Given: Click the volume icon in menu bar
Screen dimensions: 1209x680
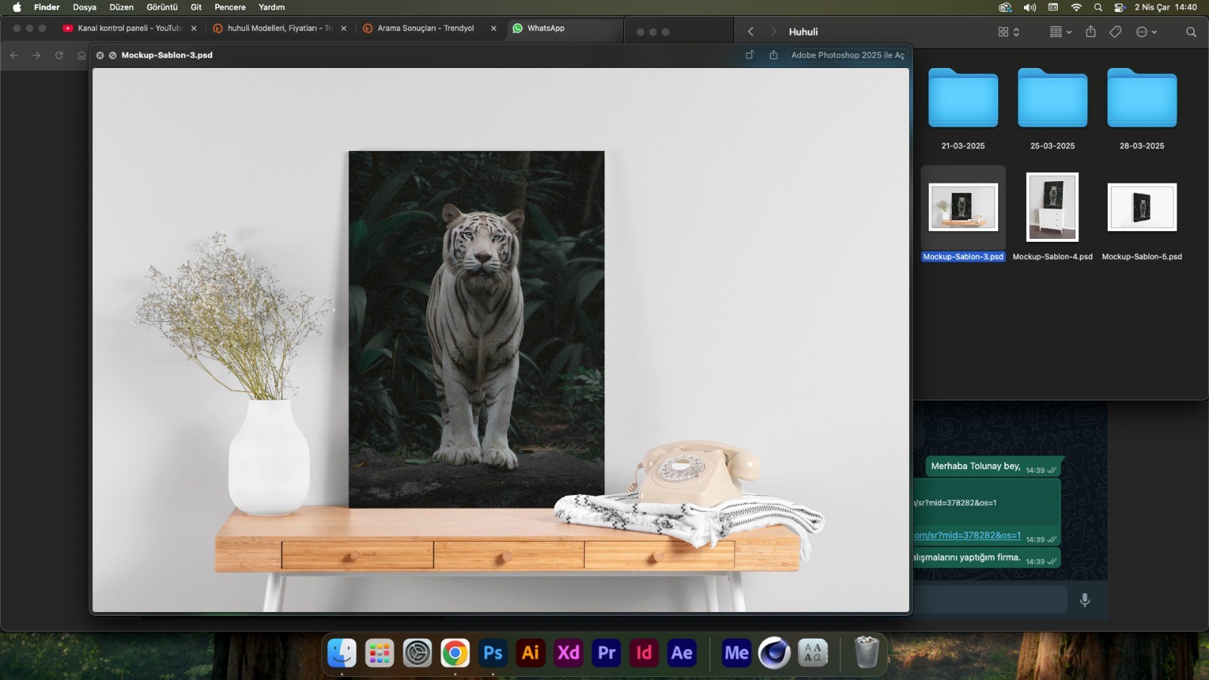Looking at the screenshot, I should point(1029,7).
